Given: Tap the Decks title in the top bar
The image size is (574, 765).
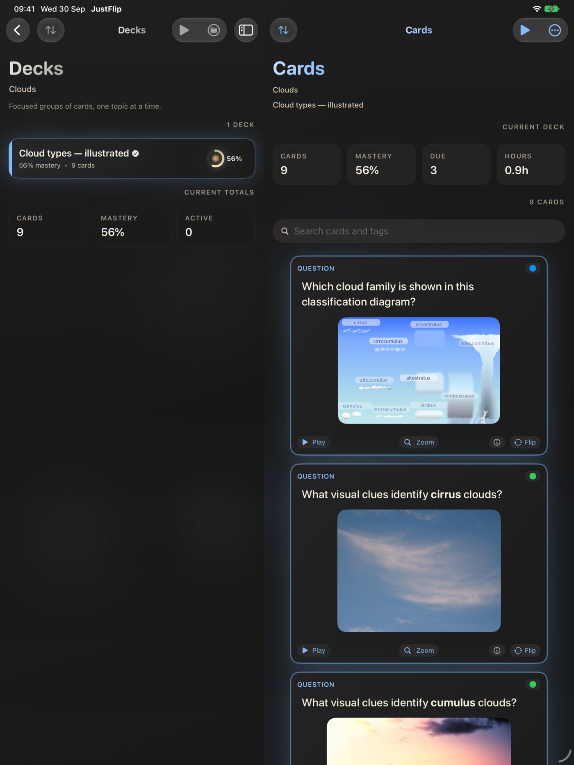Looking at the screenshot, I should coord(132,30).
